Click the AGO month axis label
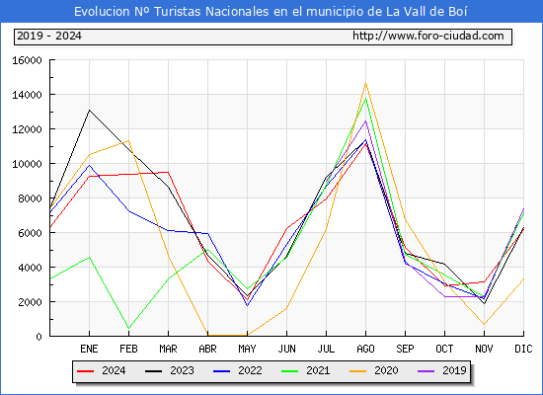The image size is (543, 395). click(365, 349)
